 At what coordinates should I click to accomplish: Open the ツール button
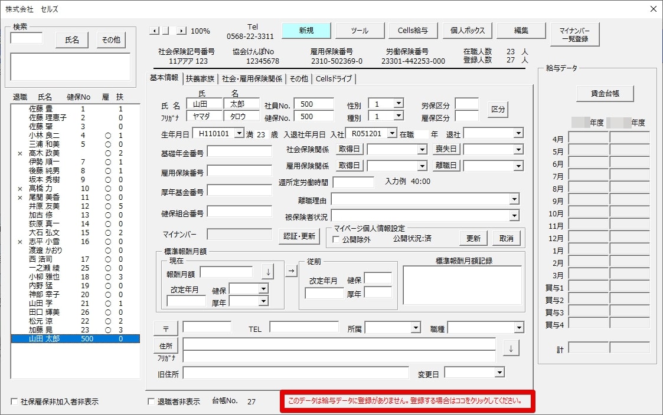(x=360, y=31)
